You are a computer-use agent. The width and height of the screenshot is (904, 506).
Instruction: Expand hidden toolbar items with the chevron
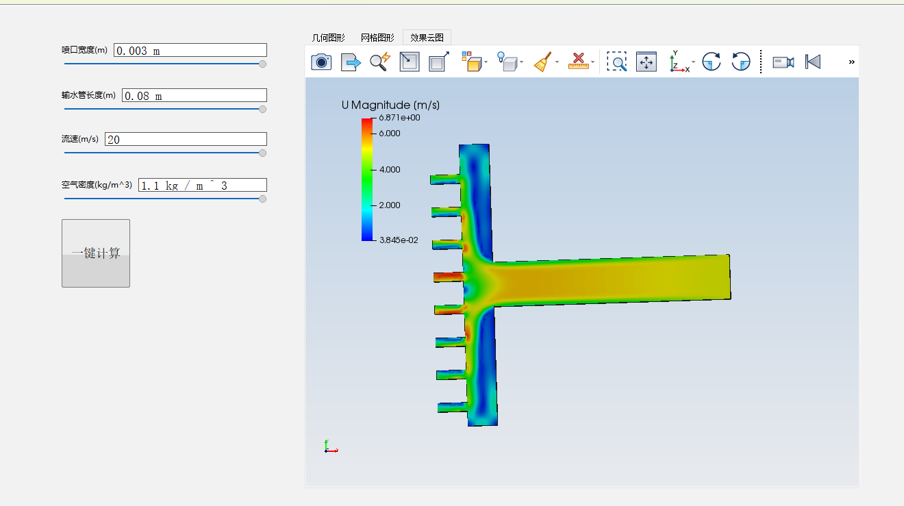point(852,62)
